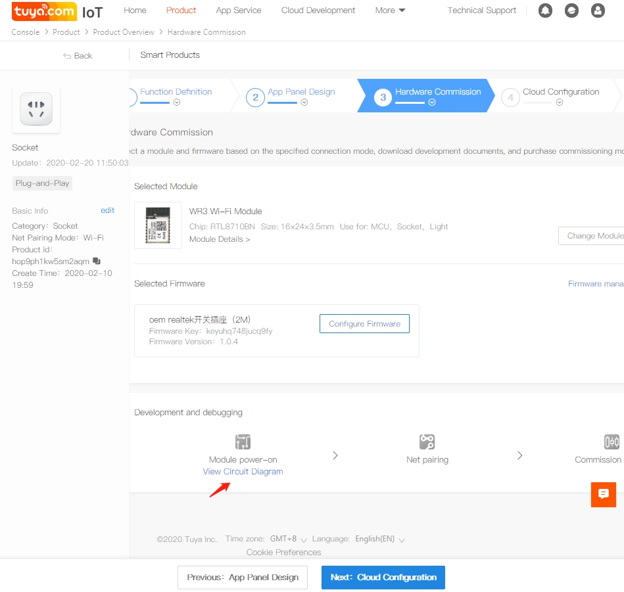This screenshot has width=624, height=592.
Task: Select the Function Definition step tab
Action: click(176, 92)
